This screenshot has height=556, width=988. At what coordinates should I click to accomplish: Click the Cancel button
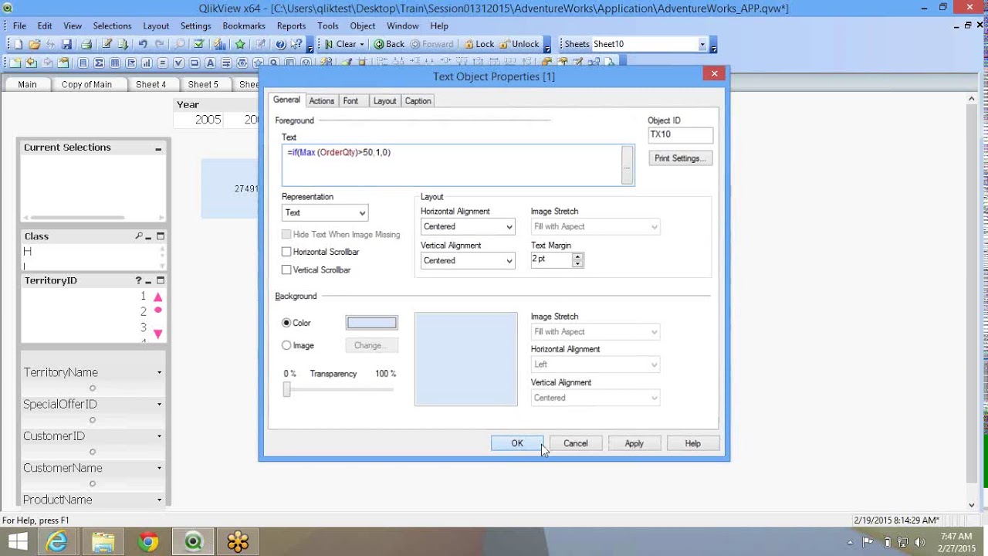coord(576,444)
